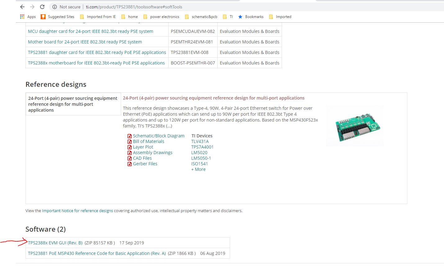Open LM5050-1 device link
Screen dimensions: 444x267
pos(201,158)
